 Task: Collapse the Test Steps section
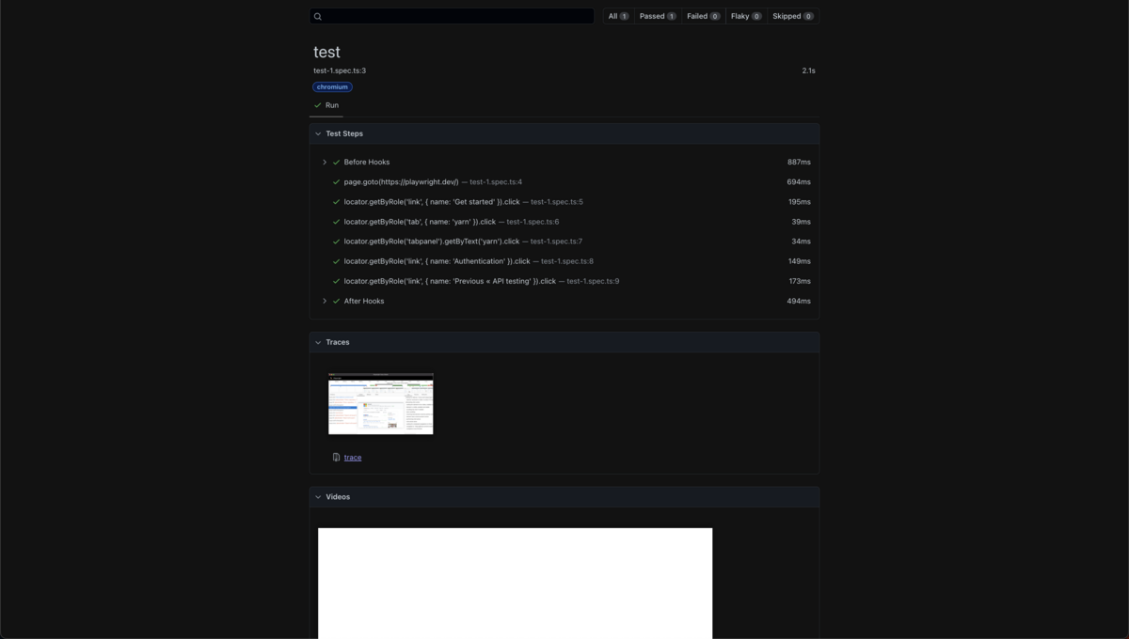(x=564, y=133)
